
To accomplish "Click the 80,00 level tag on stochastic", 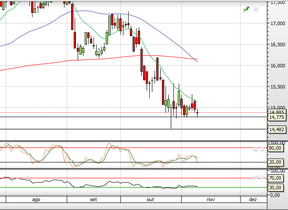I will (275, 148).
